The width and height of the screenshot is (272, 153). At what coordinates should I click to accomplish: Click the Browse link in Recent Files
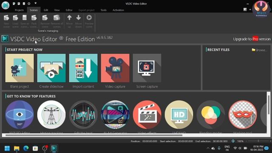(259, 50)
